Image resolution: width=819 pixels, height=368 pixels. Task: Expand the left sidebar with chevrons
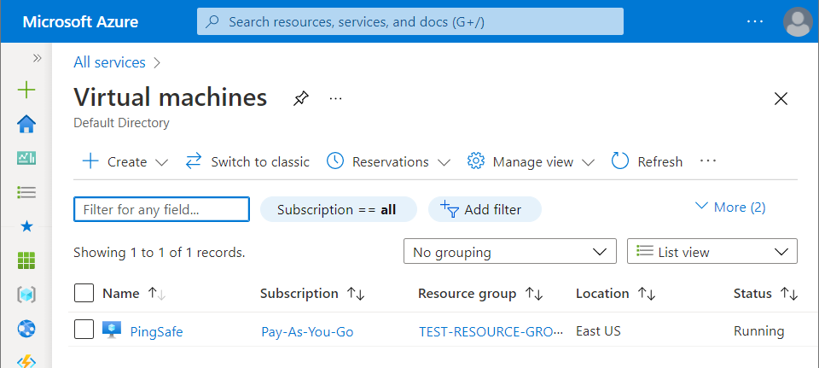[37, 58]
